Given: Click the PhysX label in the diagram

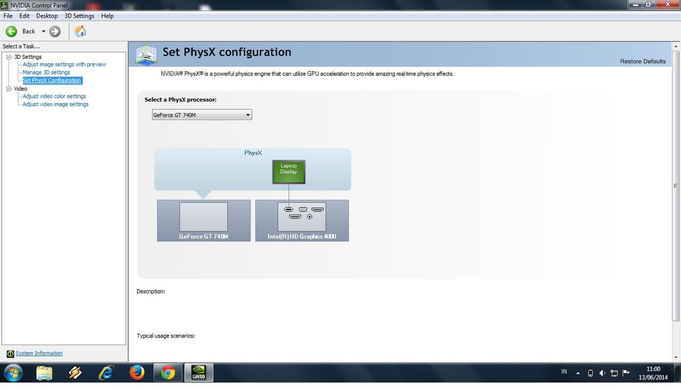Looking at the screenshot, I should tap(253, 153).
